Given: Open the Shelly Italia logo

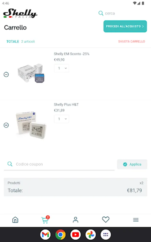Looking at the screenshot, I should click(x=20, y=13).
